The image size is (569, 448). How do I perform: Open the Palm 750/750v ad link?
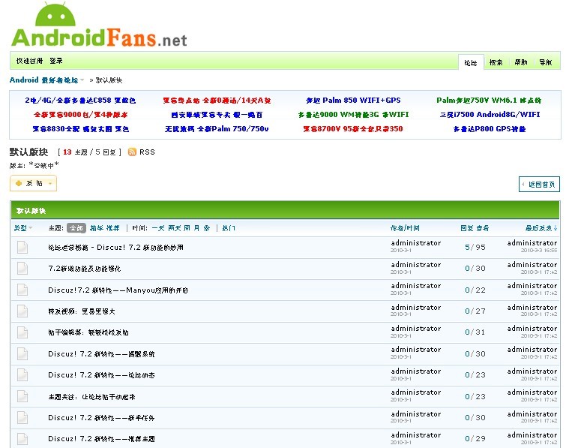[x=217, y=128]
